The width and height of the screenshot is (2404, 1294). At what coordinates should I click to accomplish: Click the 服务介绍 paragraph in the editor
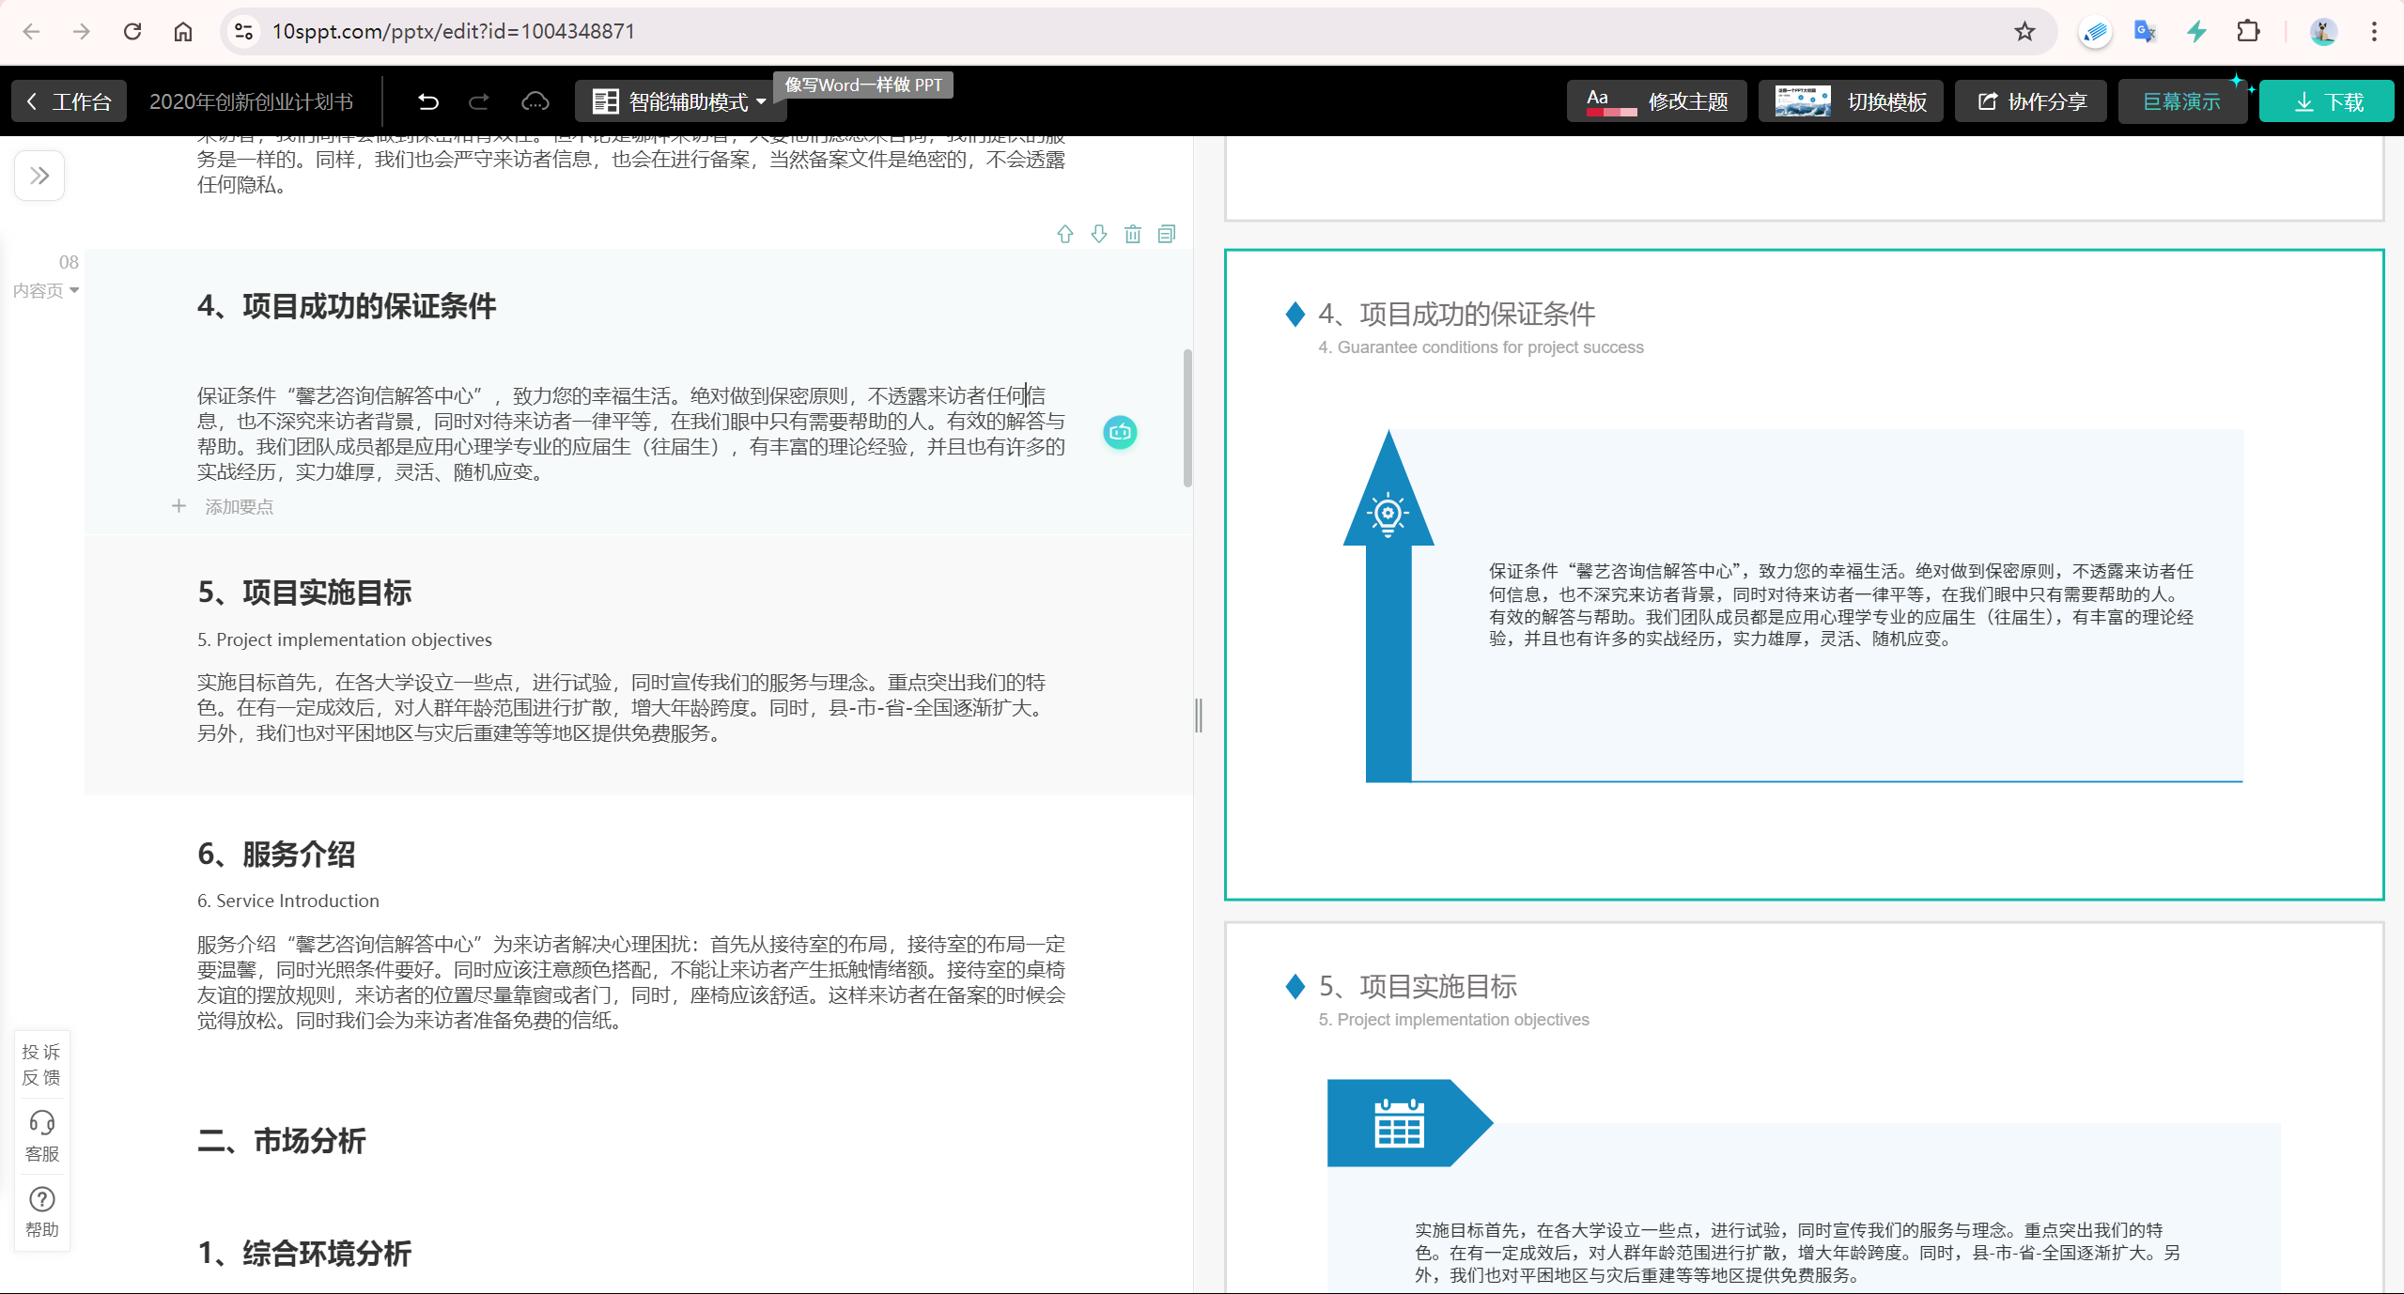click(x=631, y=982)
